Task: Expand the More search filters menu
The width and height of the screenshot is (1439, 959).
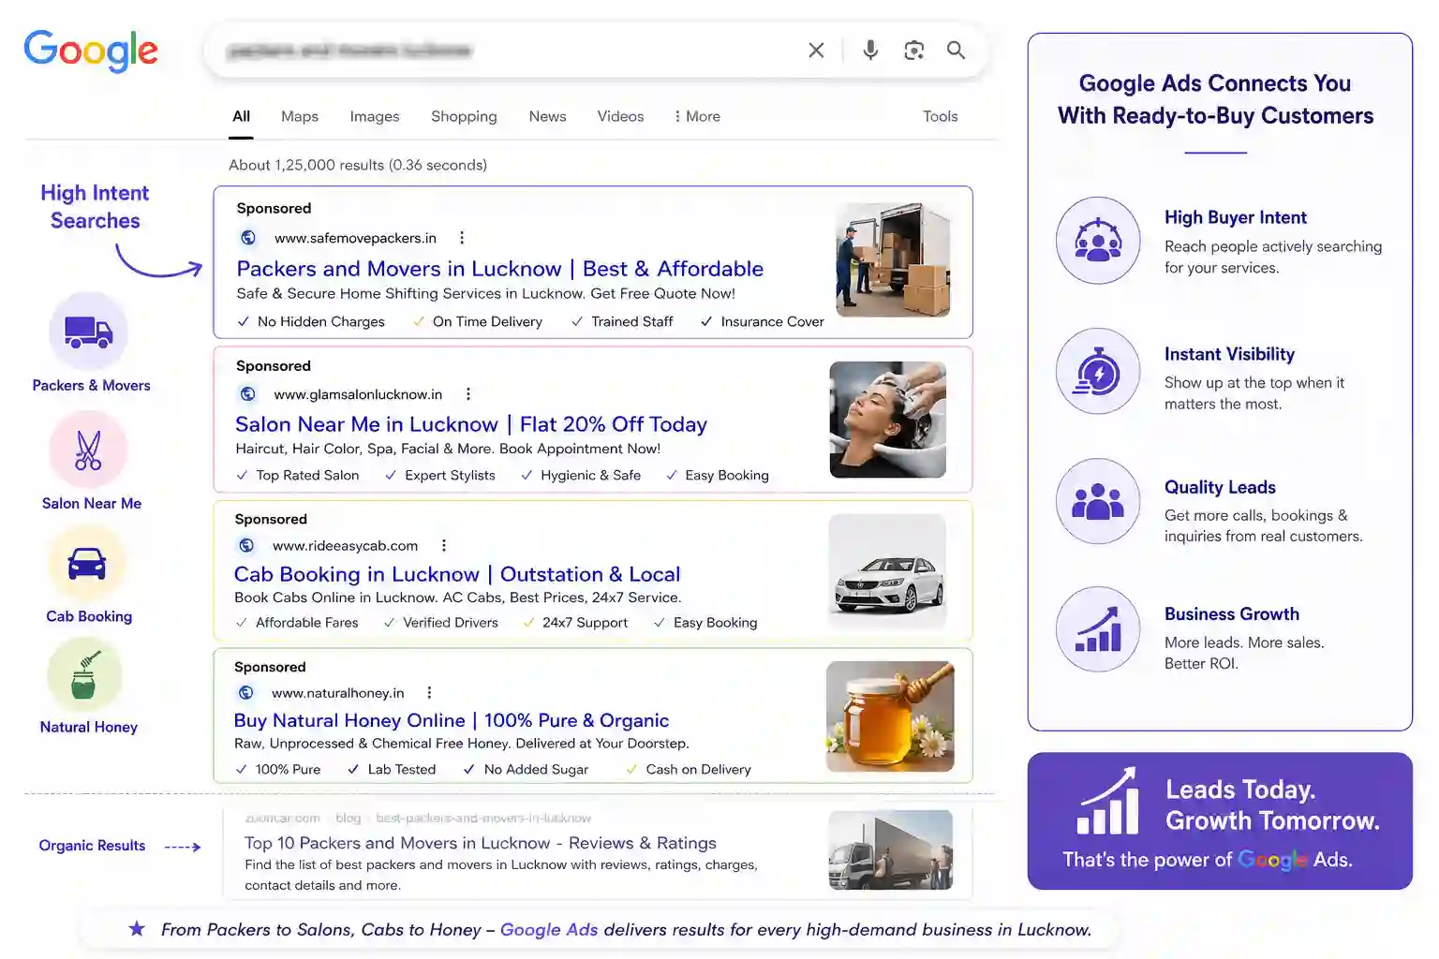Action: click(x=697, y=116)
